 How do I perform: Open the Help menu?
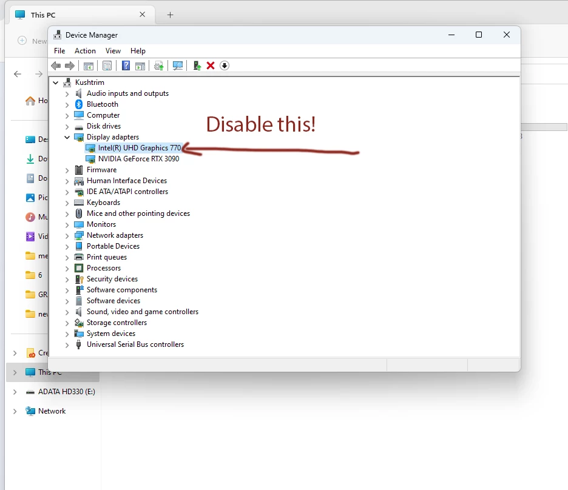[x=138, y=51]
